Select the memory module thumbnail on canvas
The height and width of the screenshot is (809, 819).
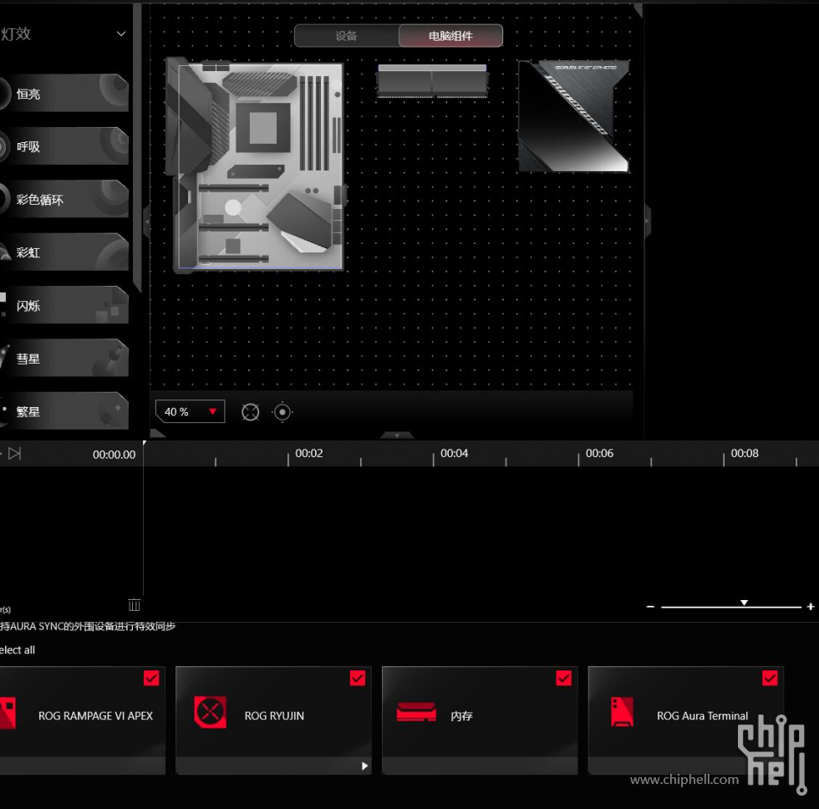(433, 81)
